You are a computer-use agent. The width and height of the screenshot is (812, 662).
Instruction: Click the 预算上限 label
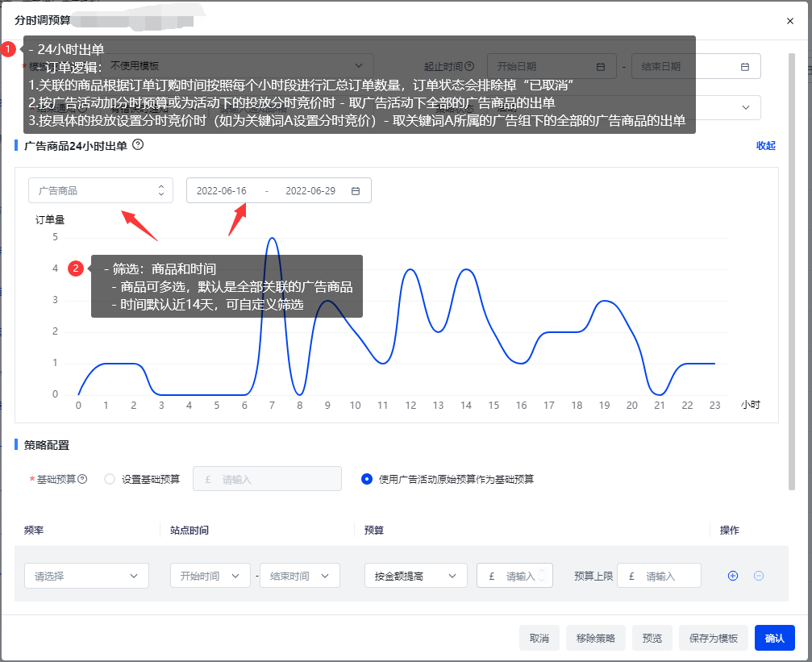(x=593, y=576)
